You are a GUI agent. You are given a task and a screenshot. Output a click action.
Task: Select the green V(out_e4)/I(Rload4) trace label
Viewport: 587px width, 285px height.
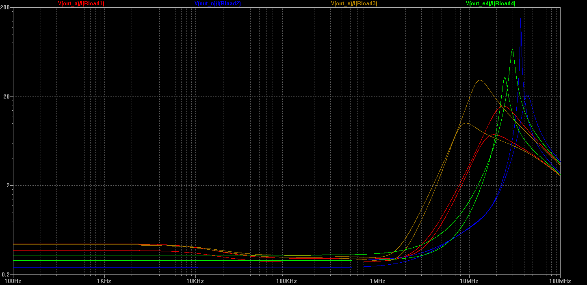[x=490, y=4]
